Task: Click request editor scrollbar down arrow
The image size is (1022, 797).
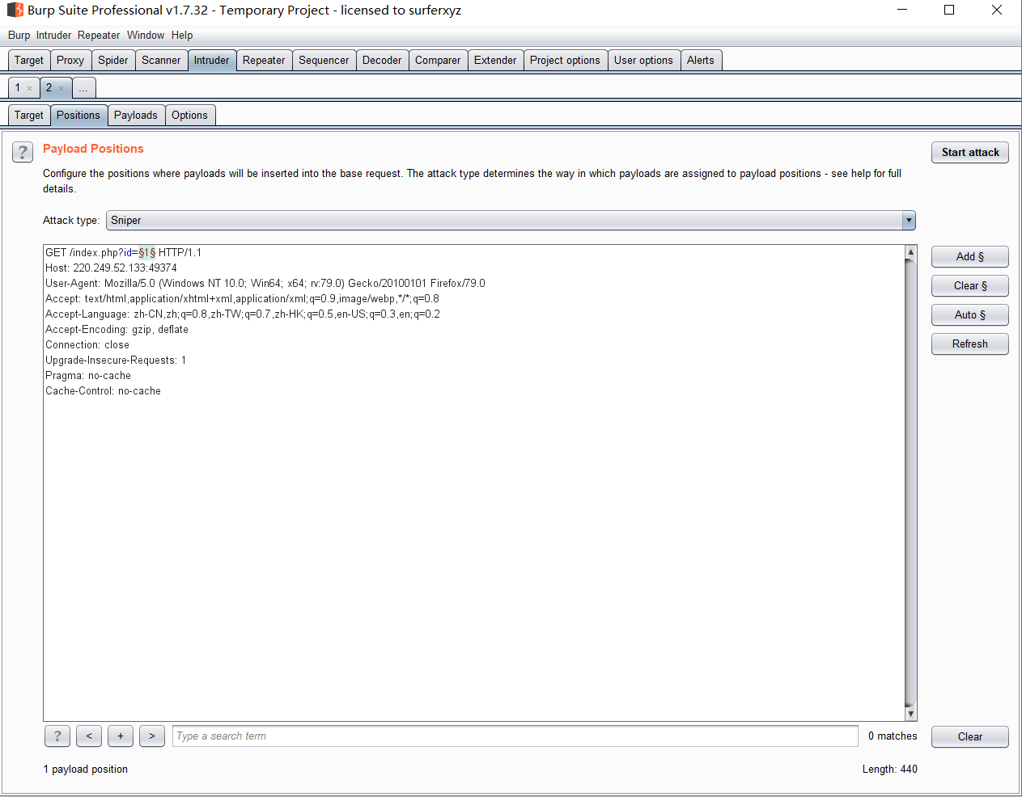Action: pos(911,714)
